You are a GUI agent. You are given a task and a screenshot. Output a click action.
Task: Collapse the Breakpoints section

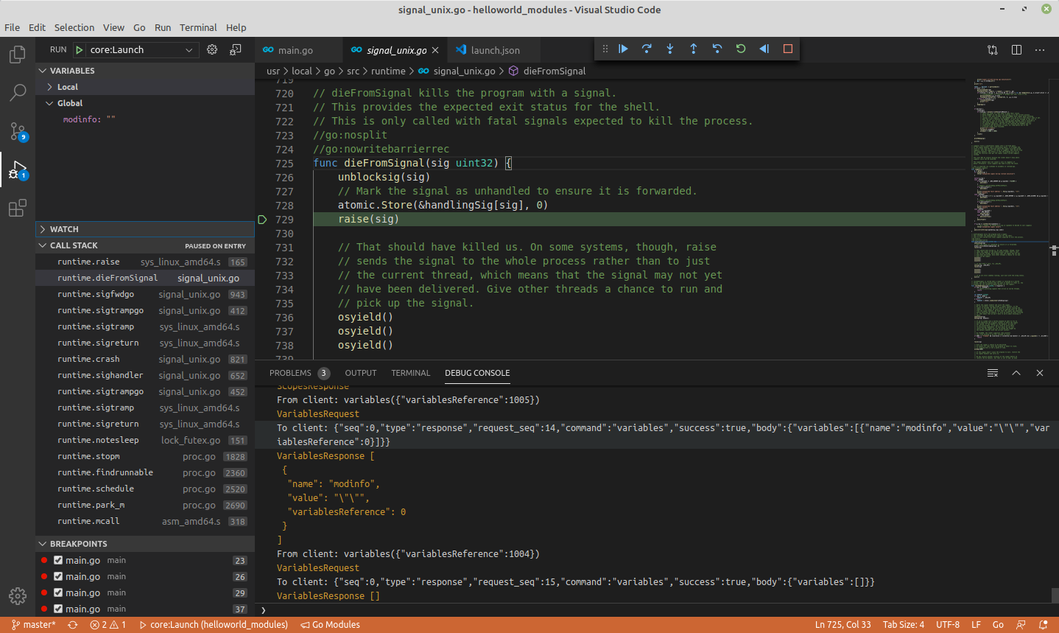coord(145,544)
